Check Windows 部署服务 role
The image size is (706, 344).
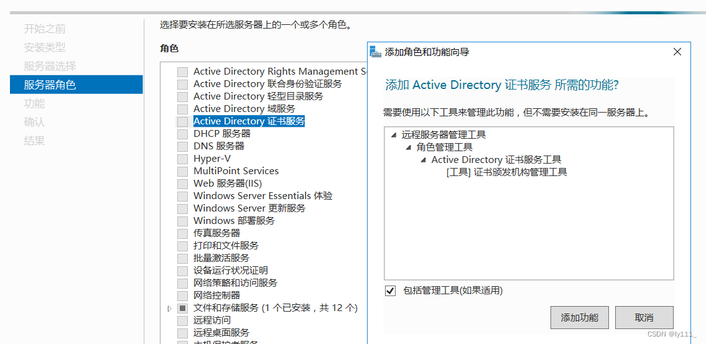(x=182, y=221)
